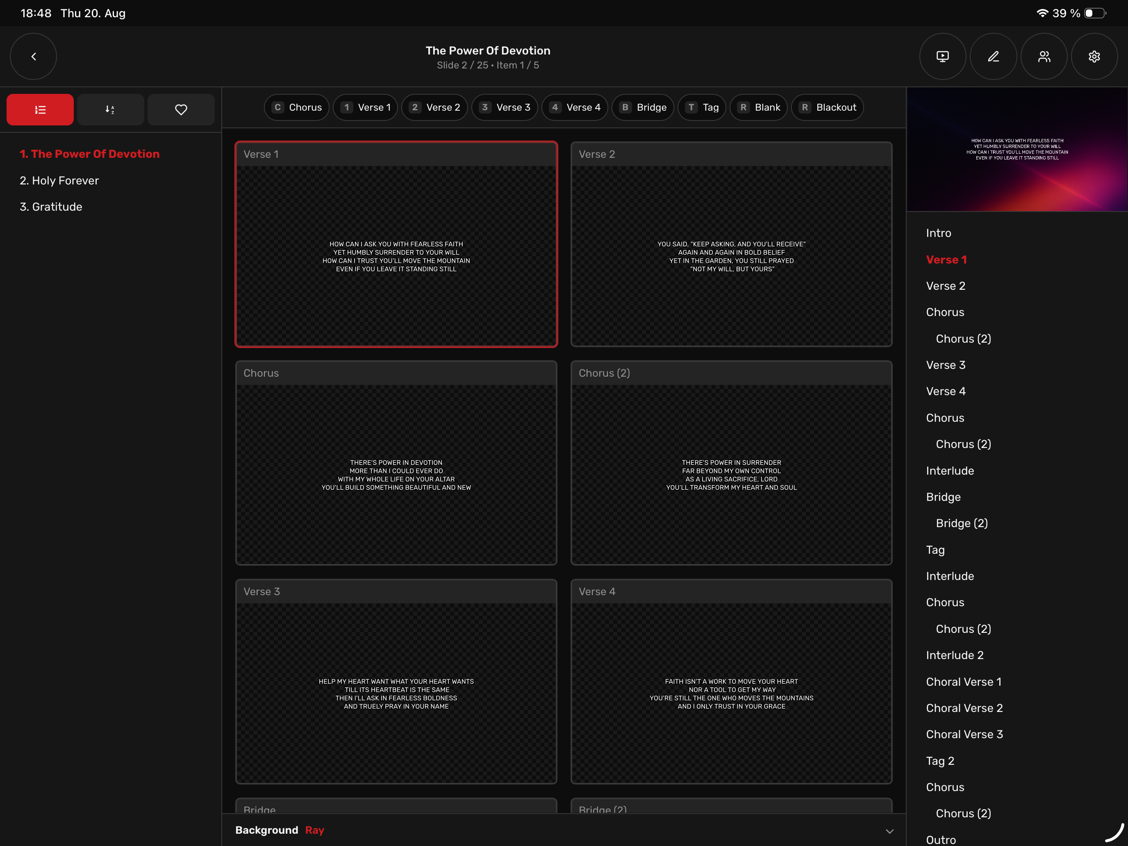Select the Verse 3 slide card
This screenshot has height=846, width=1128.
[x=396, y=681]
